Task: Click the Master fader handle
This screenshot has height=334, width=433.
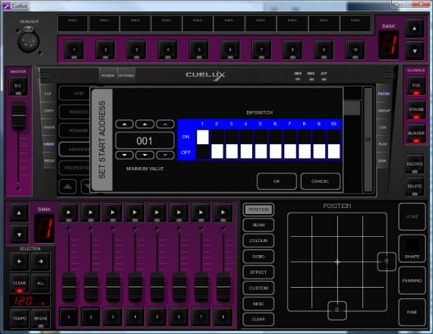Action: click(x=18, y=116)
